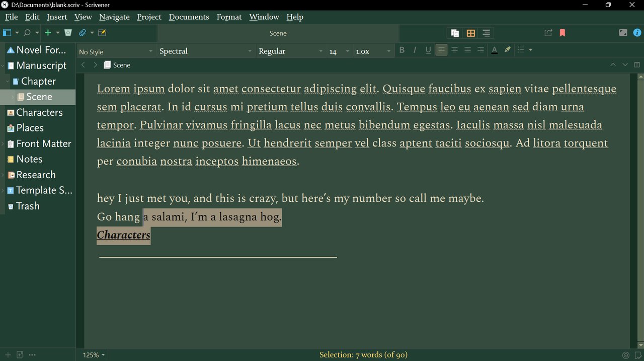Click the paperclip insert attachment icon
Viewport: 644px width, 361px height.
[83, 33]
